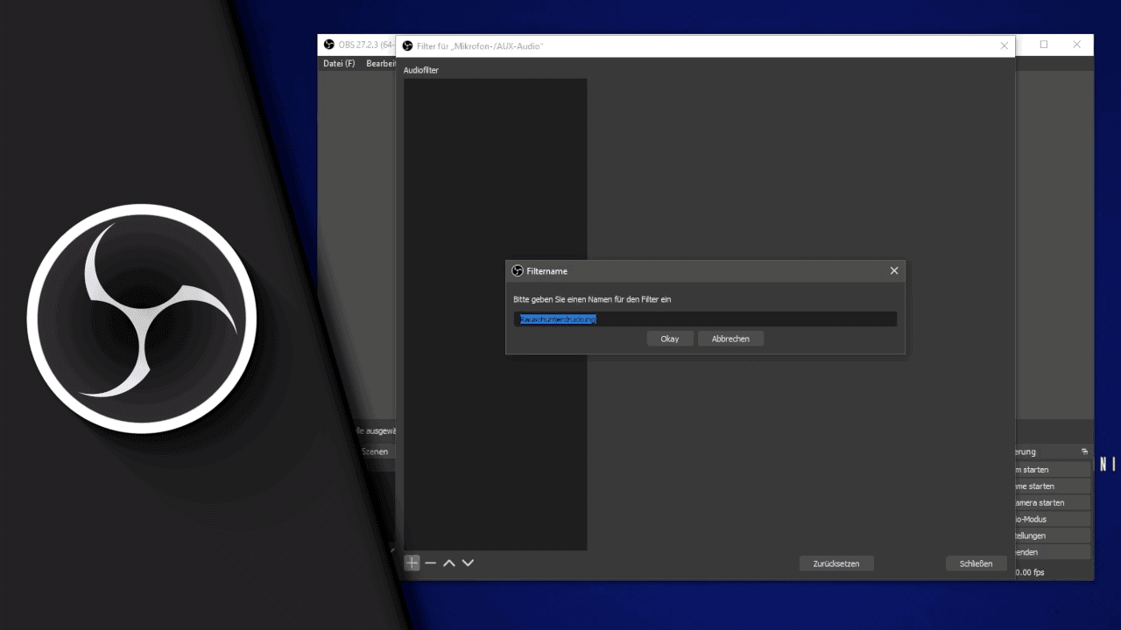Open the Datei (F) menu
The width and height of the screenshot is (1121, 630).
pyautogui.click(x=339, y=64)
